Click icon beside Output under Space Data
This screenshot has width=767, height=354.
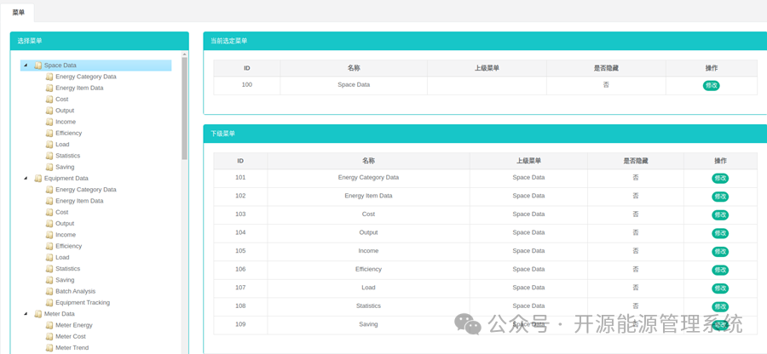(49, 111)
